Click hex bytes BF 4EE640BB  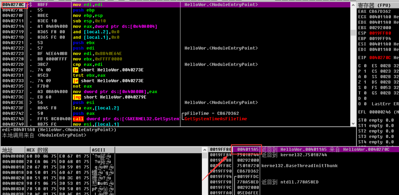pyautogui.click(x=52, y=54)
